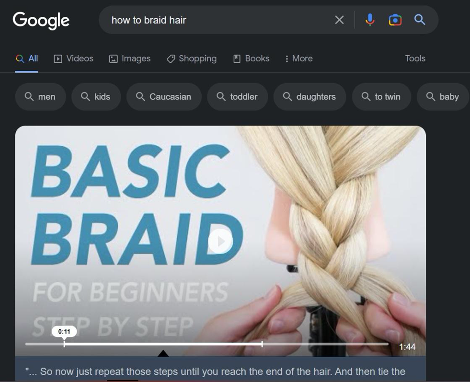Viewport: 470px width, 382px height.
Task: Refine search with 'baby' chip
Action: (443, 96)
